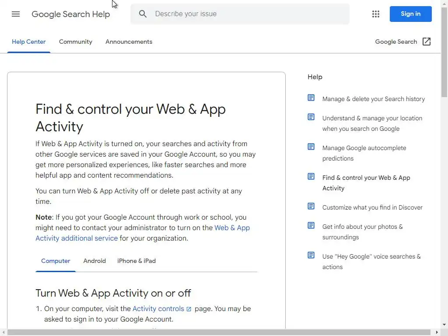
Task: Open Get info about your photos & surroundings
Action: pos(362,232)
